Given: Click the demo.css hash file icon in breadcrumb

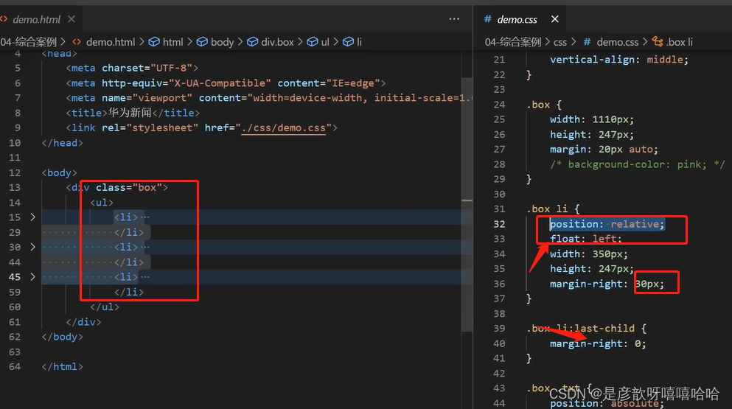Looking at the screenshot, I should tap(587, 42).
